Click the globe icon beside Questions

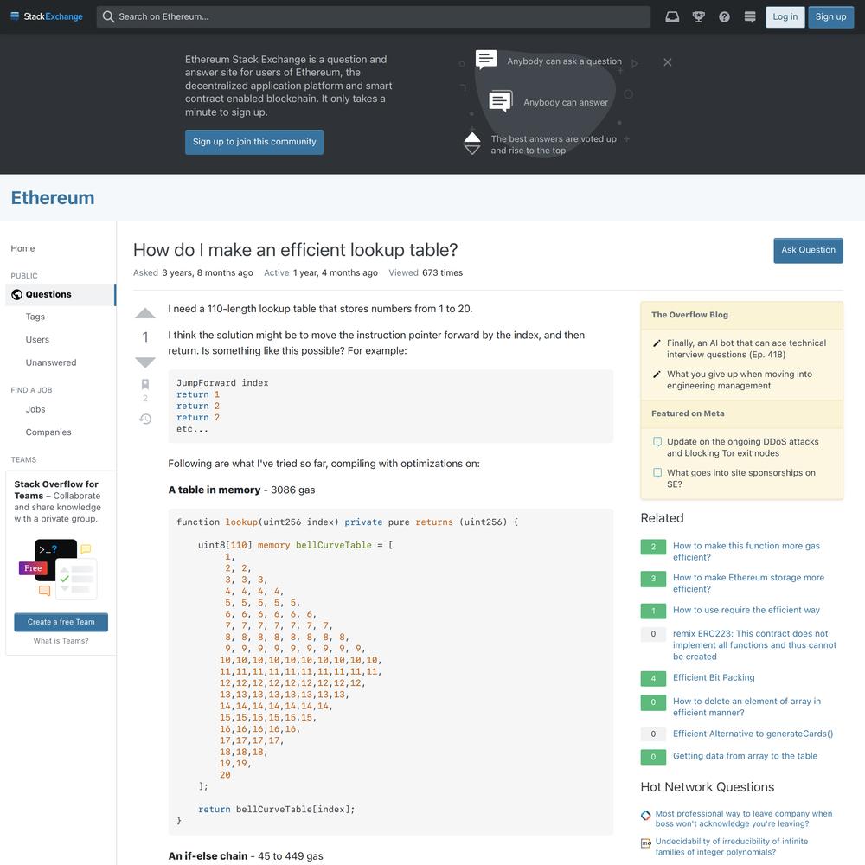tap(16, 295)
